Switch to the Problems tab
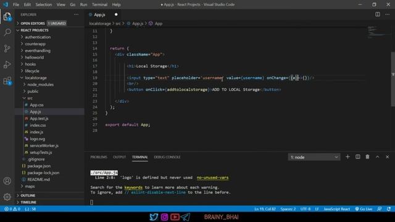 click(x=99, y=157)
